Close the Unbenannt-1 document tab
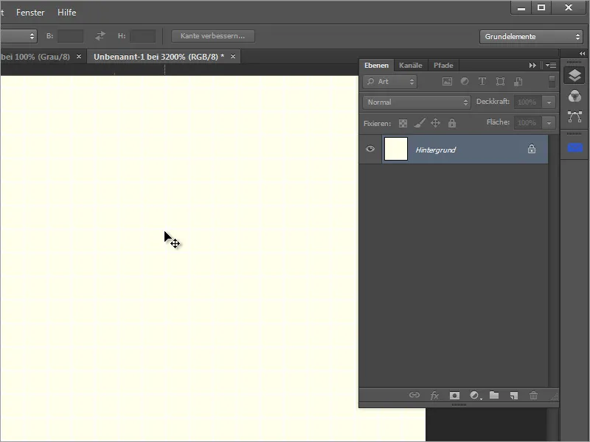The height and width of the screenshot is (442, 590). click(x=233, y=57)
